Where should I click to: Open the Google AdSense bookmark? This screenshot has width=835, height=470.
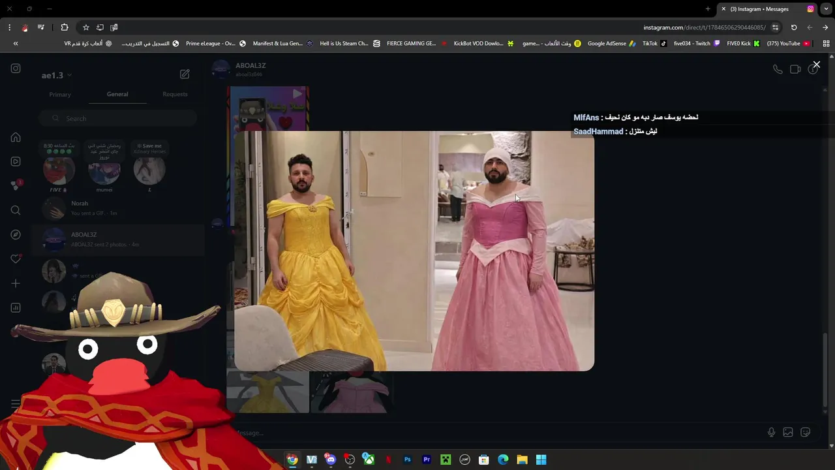coord(612,44)
